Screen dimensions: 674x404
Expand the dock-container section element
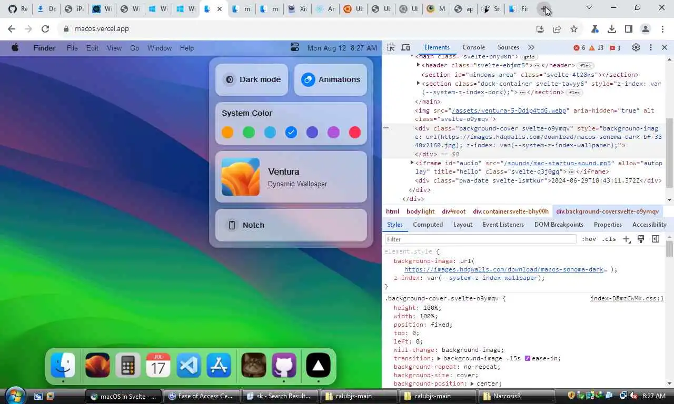click(418, 83)
